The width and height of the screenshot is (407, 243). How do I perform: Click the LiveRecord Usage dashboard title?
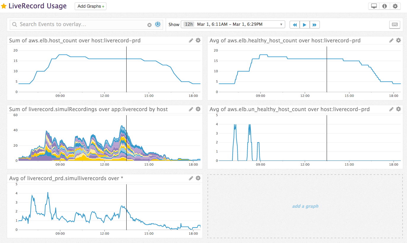[x=38, y=6]
